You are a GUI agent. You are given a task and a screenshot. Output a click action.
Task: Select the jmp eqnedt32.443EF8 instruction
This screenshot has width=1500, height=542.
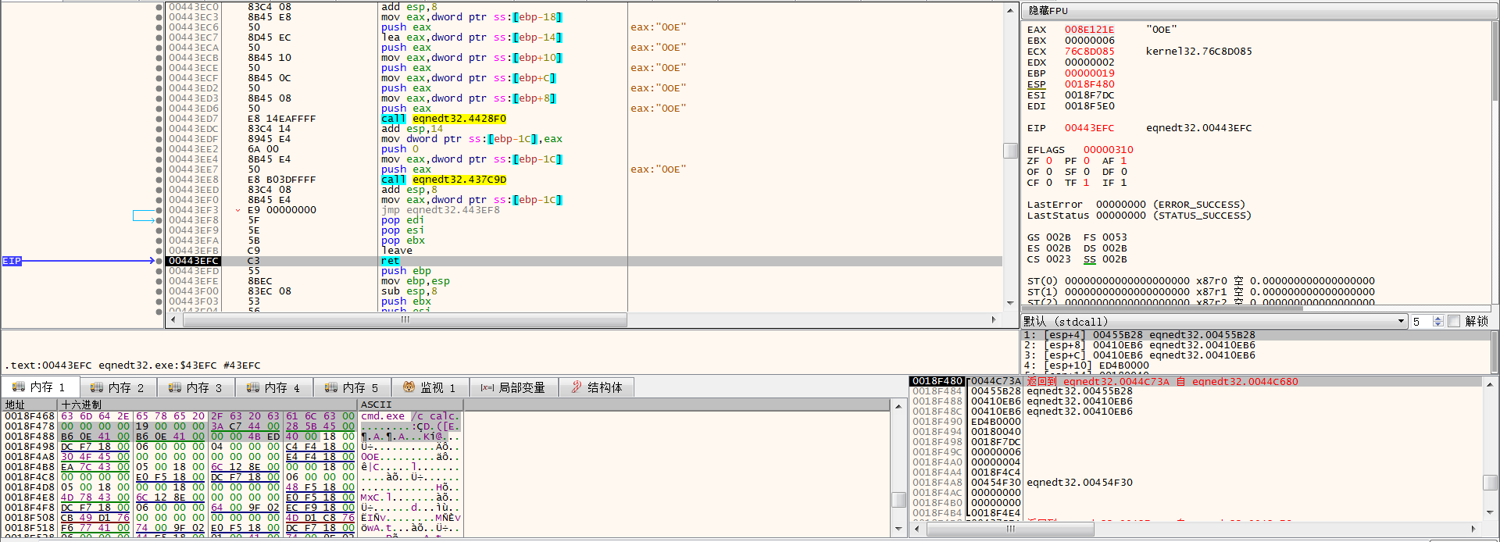pos(440,210)
